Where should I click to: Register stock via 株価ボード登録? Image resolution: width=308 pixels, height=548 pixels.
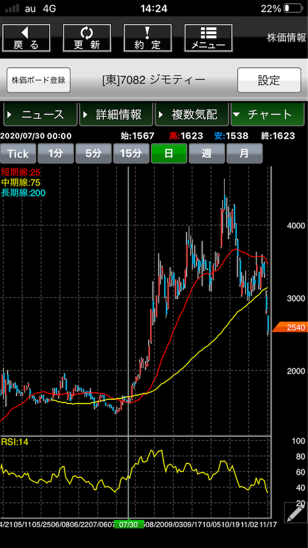point(38,80)
